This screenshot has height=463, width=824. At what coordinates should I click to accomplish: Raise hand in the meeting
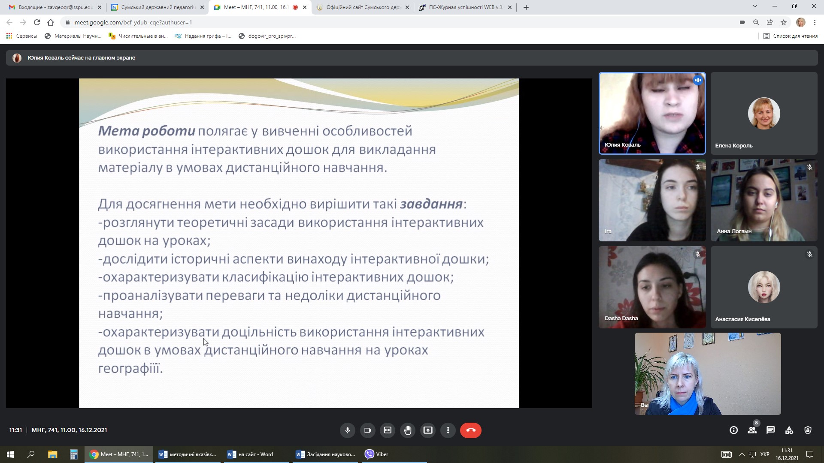(x=408, y=430)
